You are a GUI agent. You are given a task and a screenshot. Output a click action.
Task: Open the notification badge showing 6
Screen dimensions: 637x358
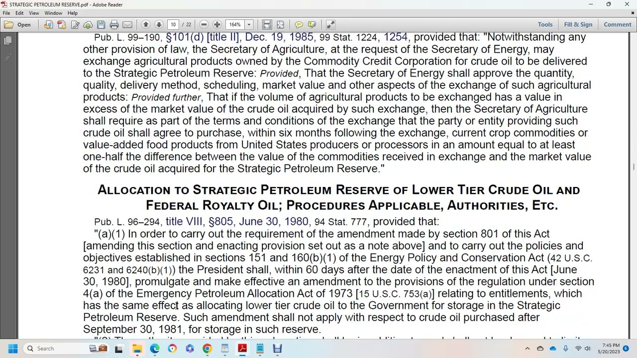coord(626,349)
